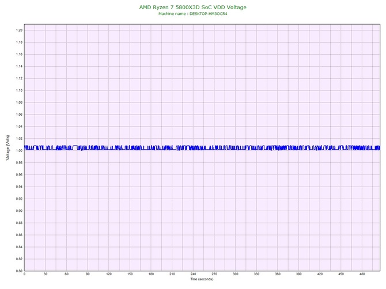The width and height of the screenshot is (386, 289).
Task: Click the 120 second x-axis tick label
Action: [109, 274]
